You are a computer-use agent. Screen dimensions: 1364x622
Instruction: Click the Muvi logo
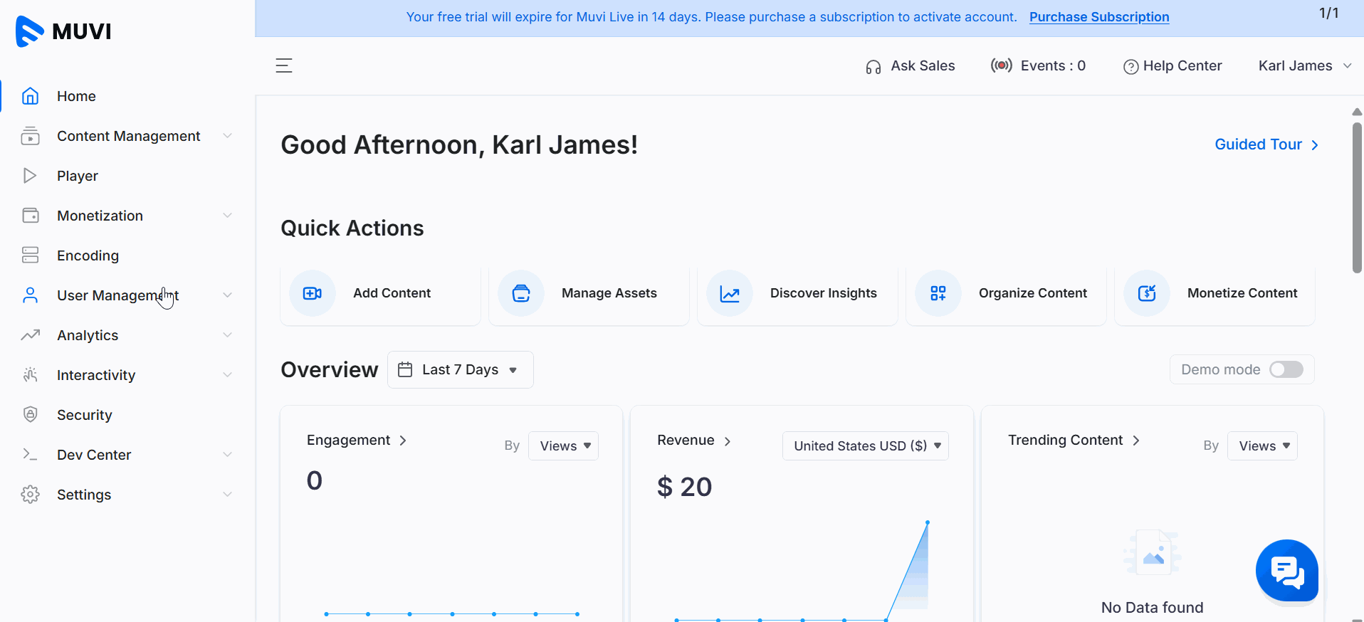(63, 31)
